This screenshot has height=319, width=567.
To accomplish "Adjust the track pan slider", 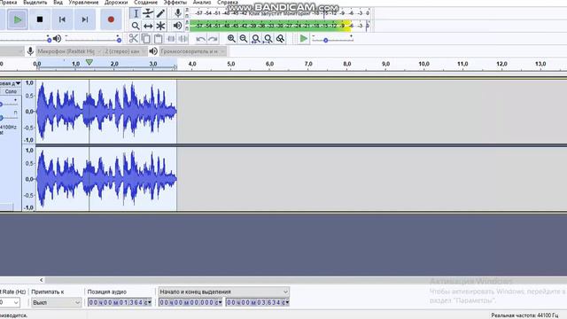I will click(9, 118).
